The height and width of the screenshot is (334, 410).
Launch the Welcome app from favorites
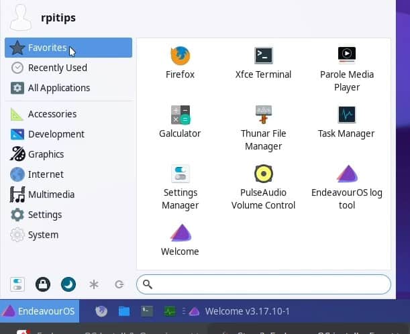[x=180, y=240]
